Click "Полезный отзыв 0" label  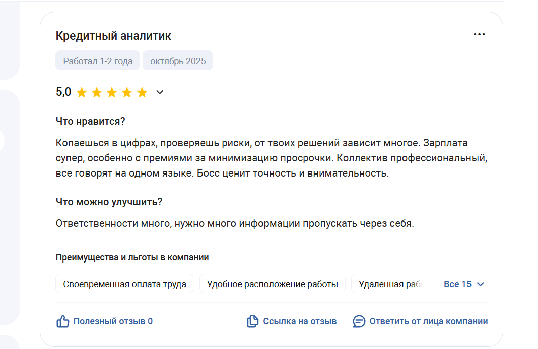[113, 321]
